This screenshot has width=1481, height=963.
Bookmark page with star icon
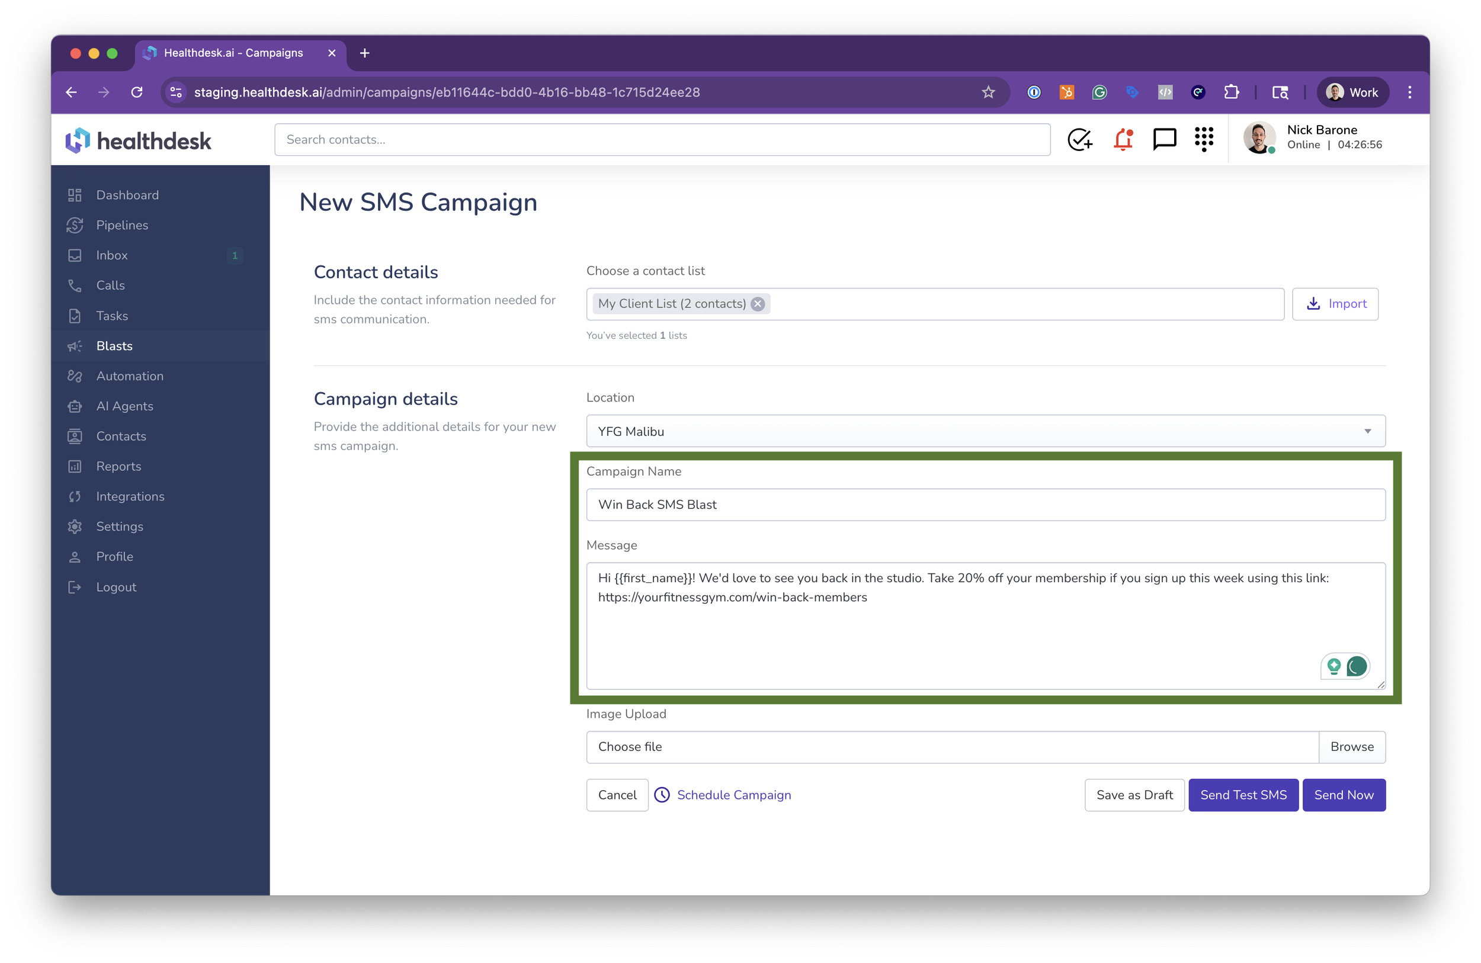(988, 92)
